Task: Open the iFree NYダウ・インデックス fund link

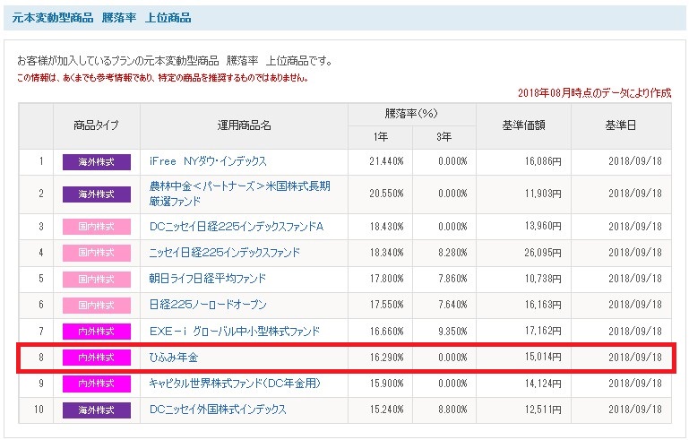Action: (208, 161)
